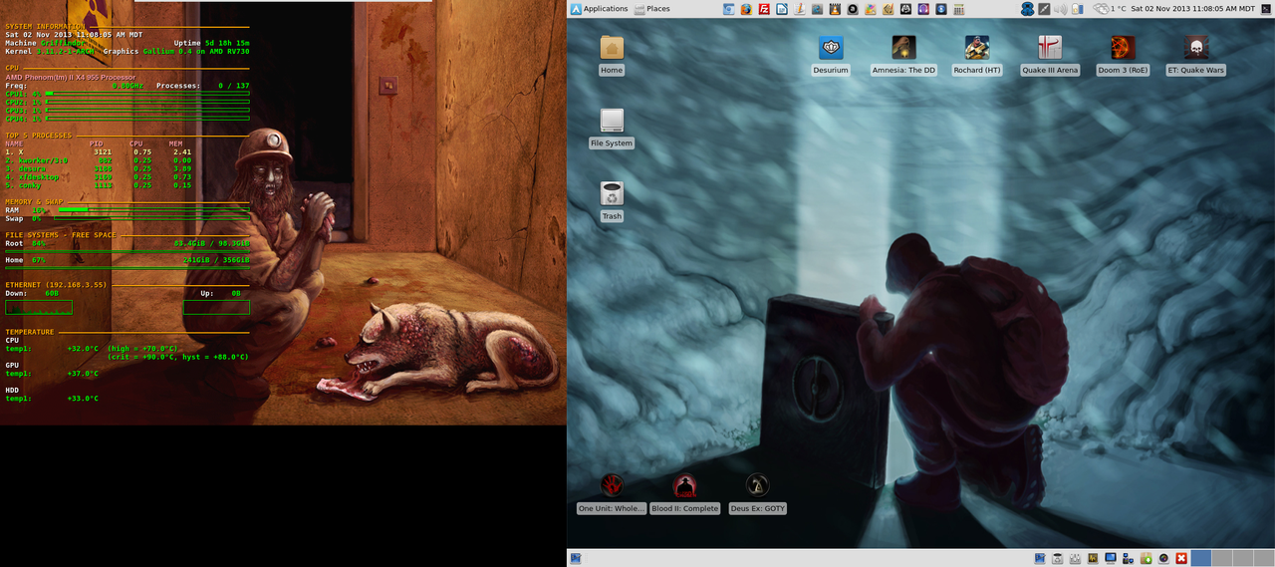The image size is (1275, 567).
Task: Open the terminal launcher at top-right corner
Action: click(1267, 9)
